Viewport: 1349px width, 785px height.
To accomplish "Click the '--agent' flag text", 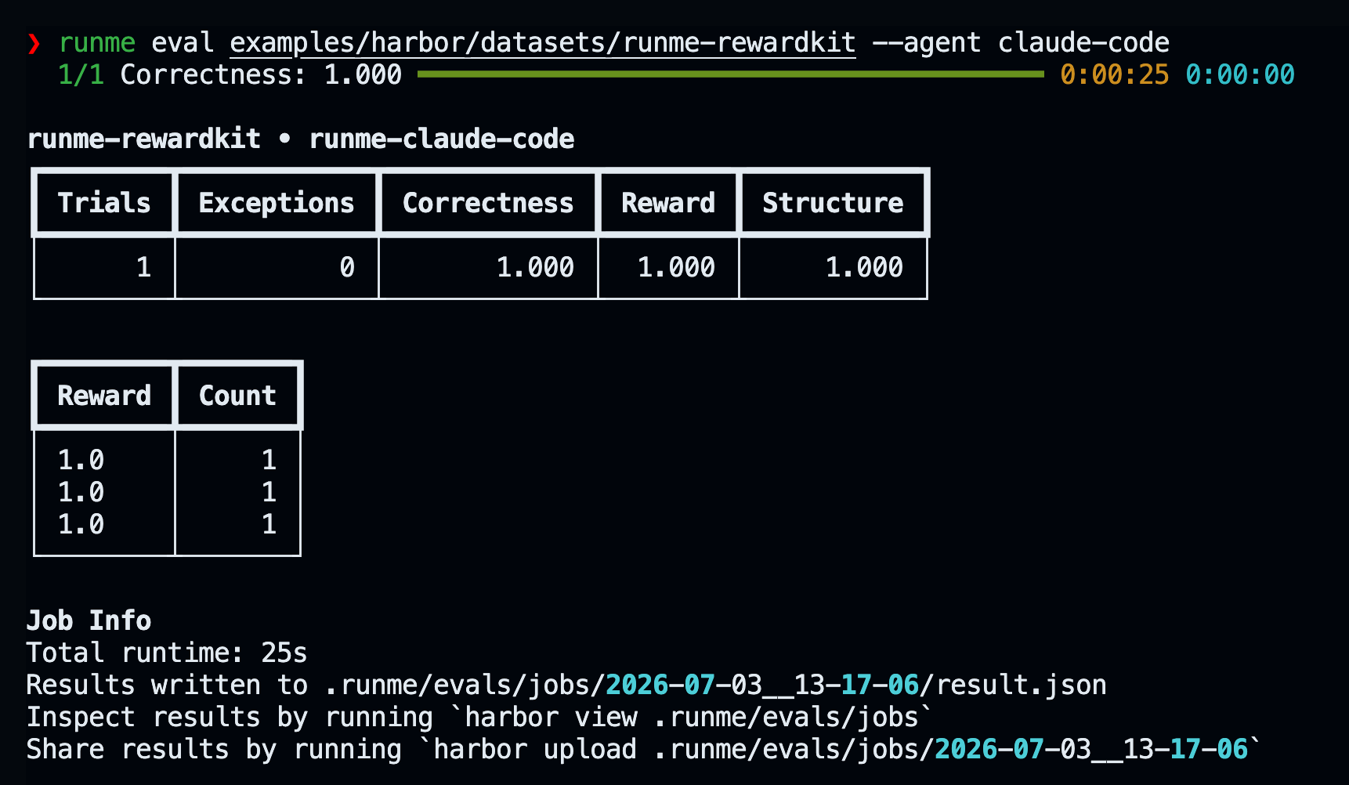I will tap(927, 43).
